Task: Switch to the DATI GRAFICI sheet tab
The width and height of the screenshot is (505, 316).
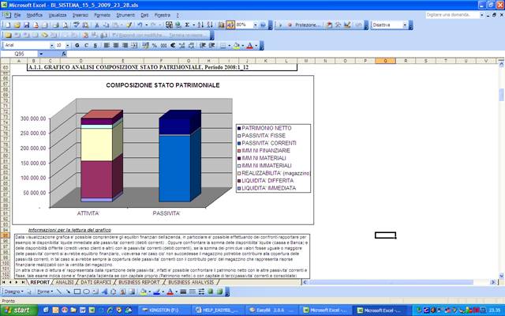Action: [x=95, y=282]
